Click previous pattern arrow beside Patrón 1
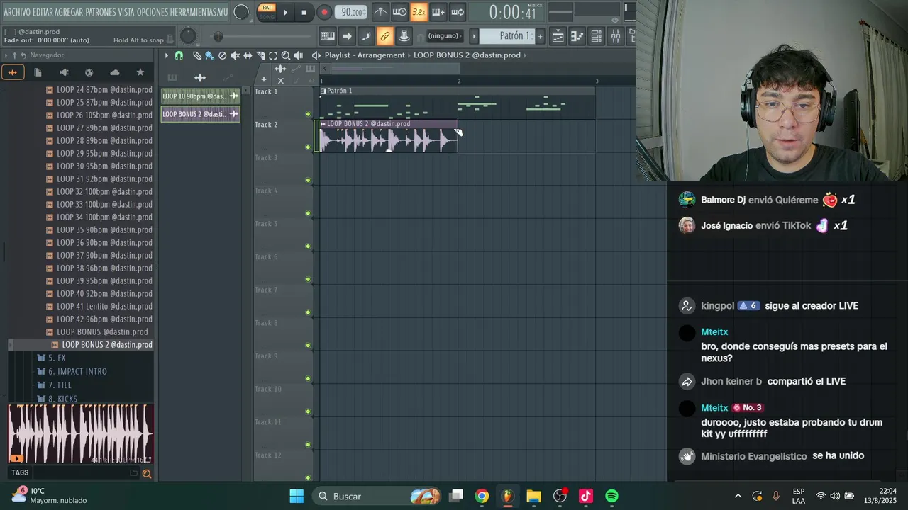Screen dimensions: 908x510 coord(474,36)
